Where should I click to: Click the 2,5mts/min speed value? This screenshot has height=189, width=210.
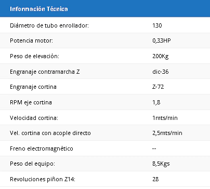pyautogui.click(x=167, y=133)
